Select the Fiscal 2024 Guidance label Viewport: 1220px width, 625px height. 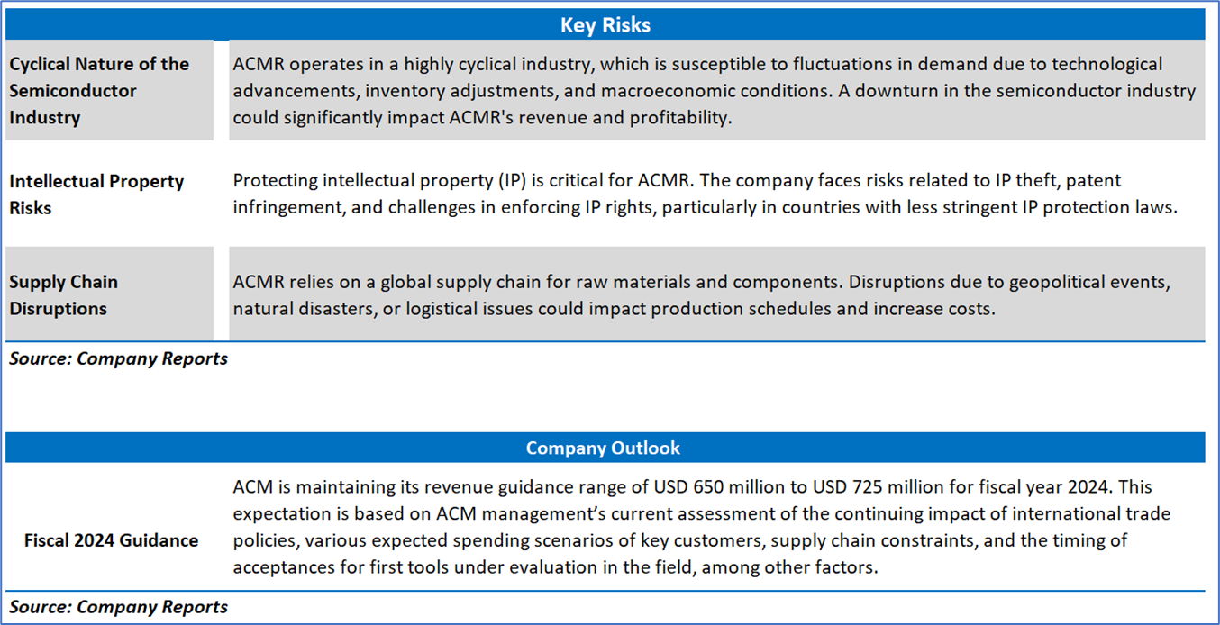[x=112, y=540]
